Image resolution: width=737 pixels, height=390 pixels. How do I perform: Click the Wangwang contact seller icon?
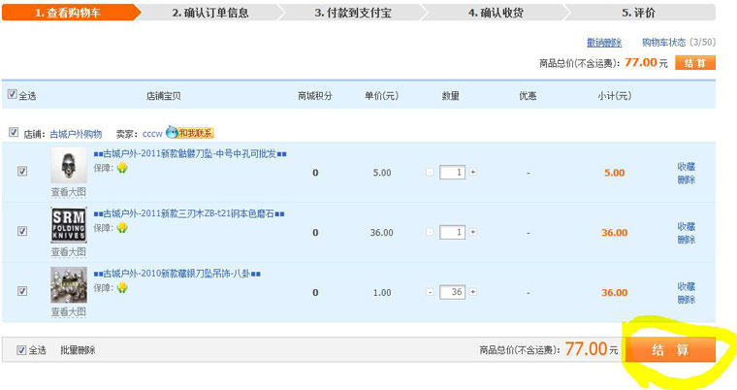189,133
